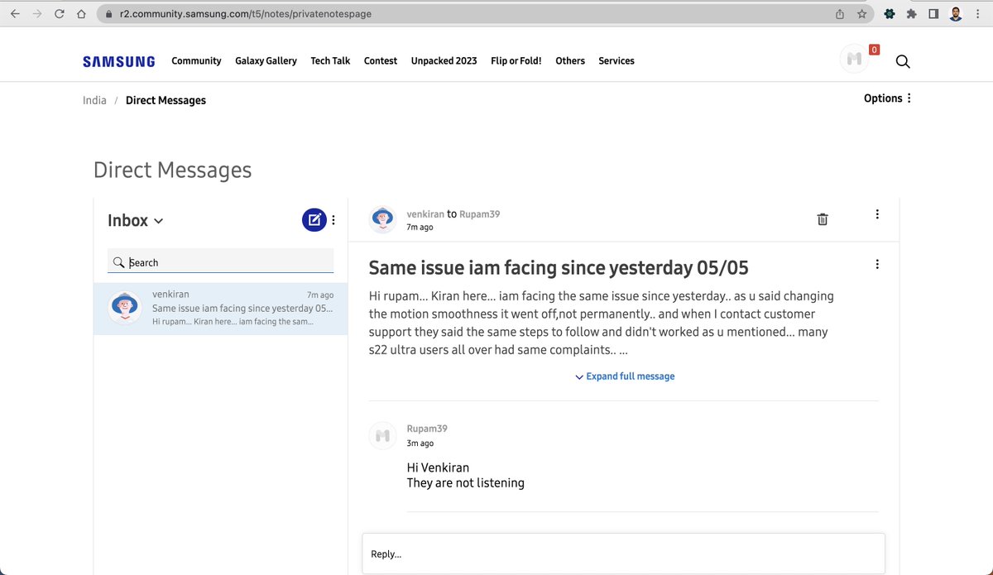Delete the conversation with the trash icon
The width and height of the screenshot is (993, 575).
(823, 219)
